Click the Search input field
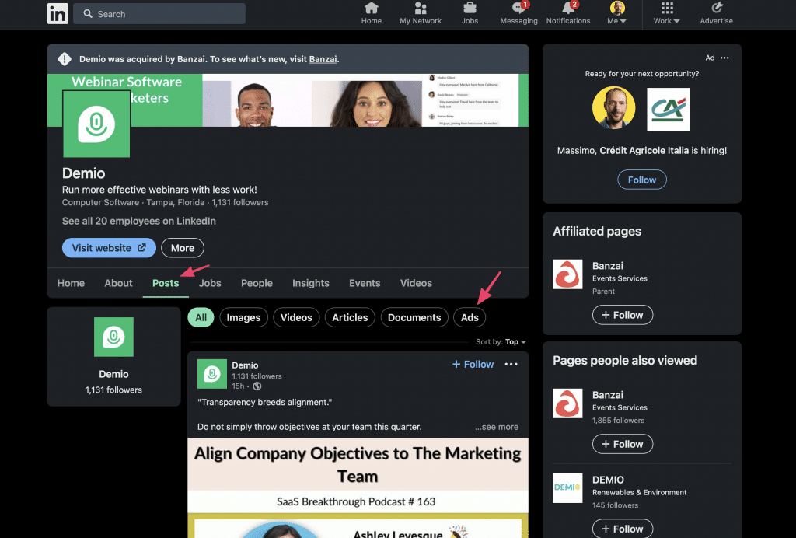The image size is (796, 538). (159, 14)
